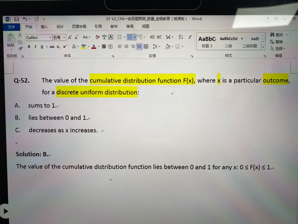Cut selection with scissors icon

(20, 35)
